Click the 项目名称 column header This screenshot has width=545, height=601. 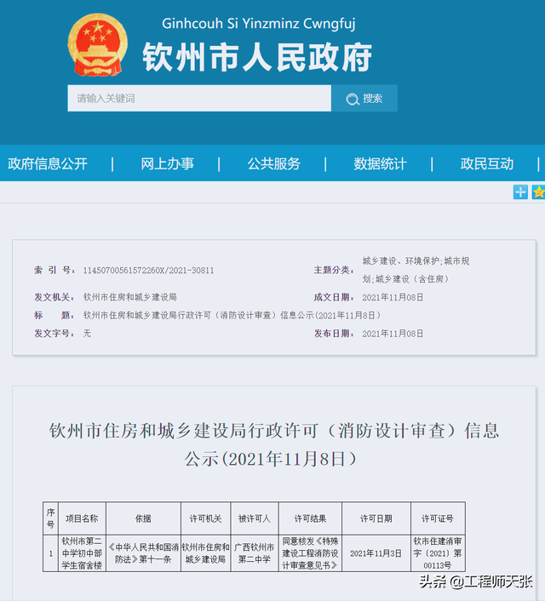(82, 518)
